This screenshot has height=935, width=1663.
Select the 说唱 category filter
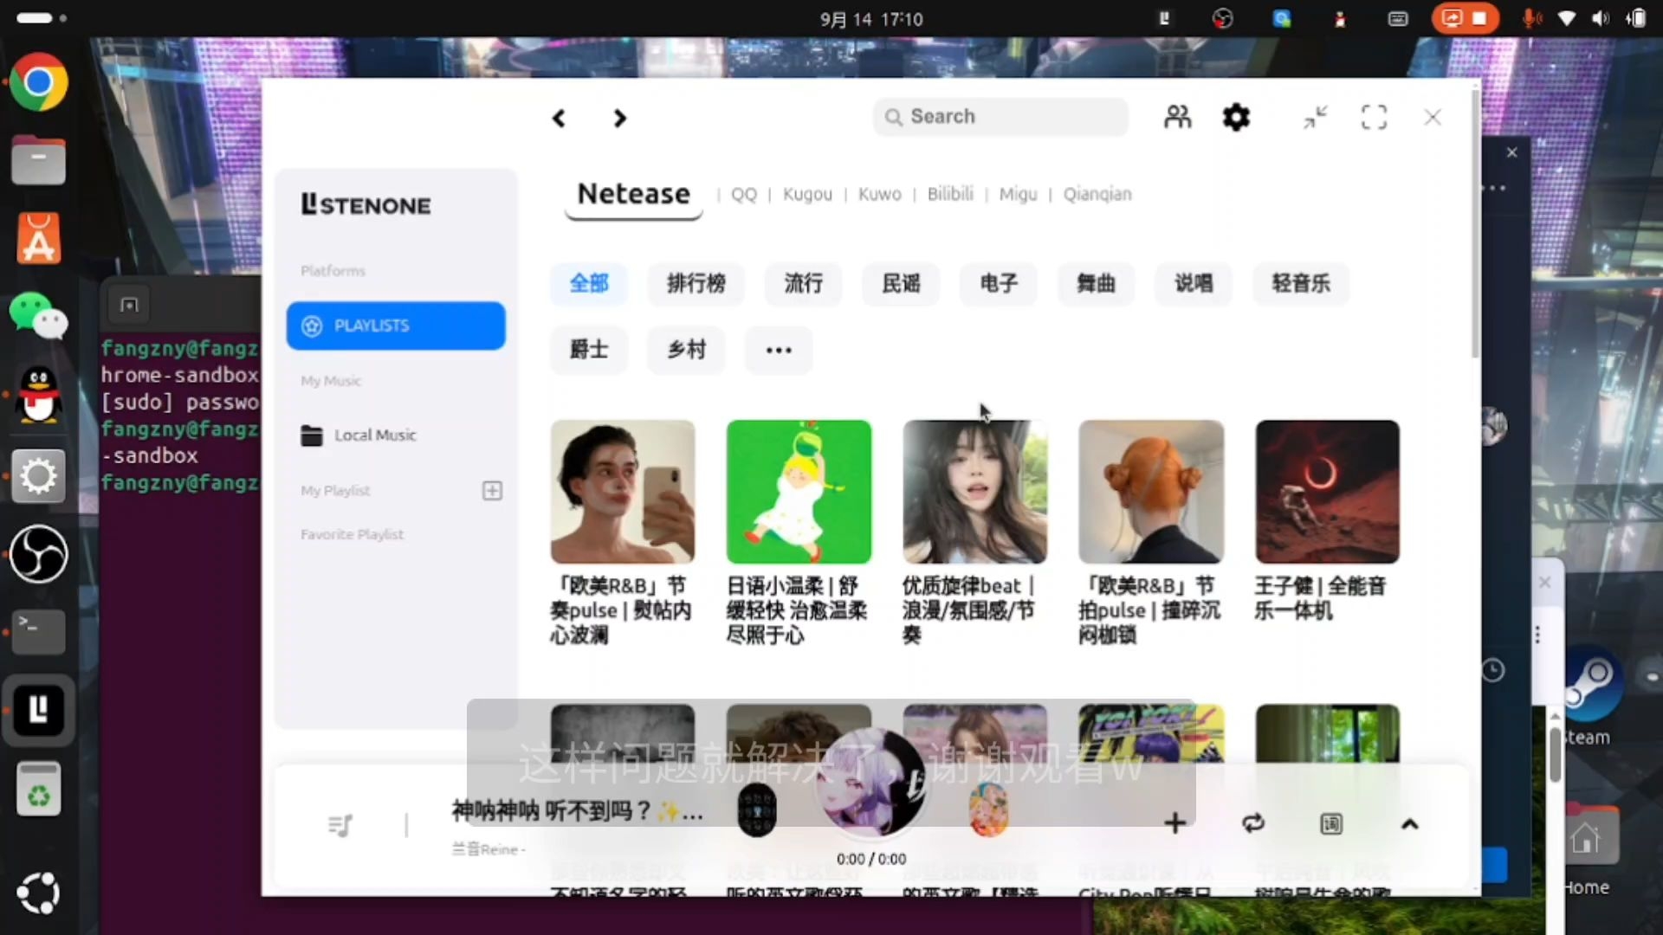1194,283
